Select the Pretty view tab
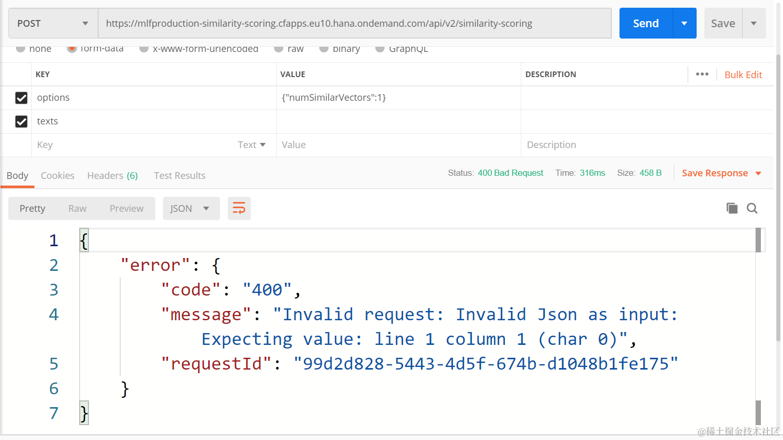This screenshot has height=440, width=783. click(x=32, y=208)
